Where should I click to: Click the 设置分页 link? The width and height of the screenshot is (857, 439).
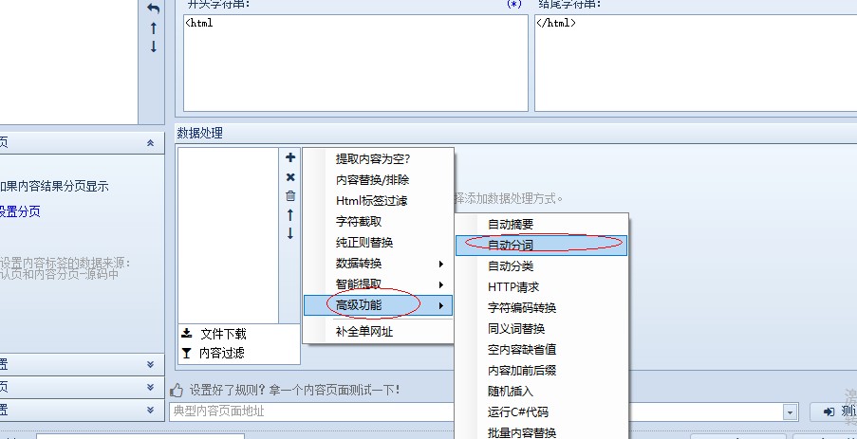[x=20, y=212]
